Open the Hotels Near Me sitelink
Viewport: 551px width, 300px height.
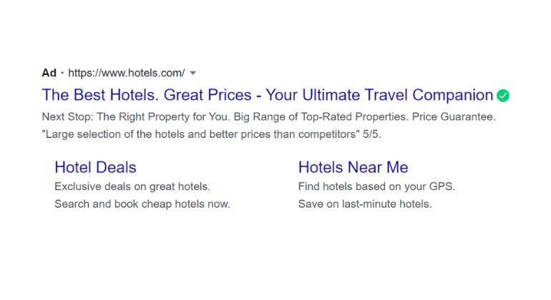(x=353, y=167)
